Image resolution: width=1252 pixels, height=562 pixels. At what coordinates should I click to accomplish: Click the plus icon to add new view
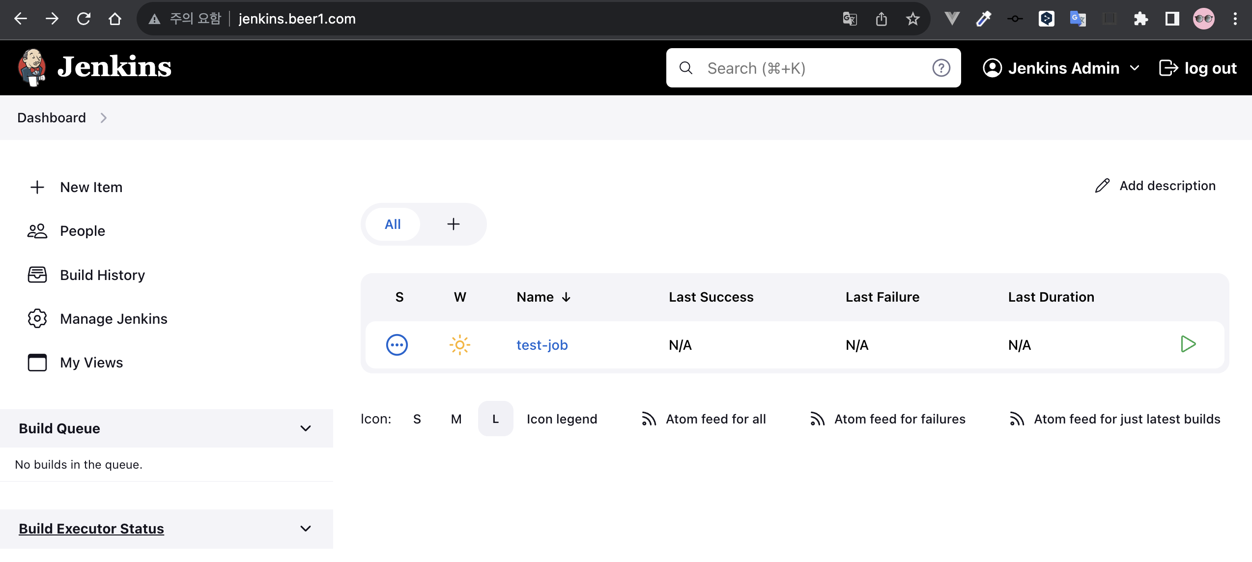[453, 224]
